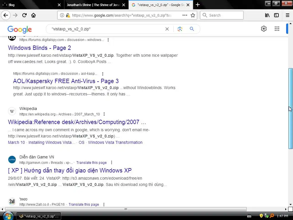The image size is (293, 220).
Task: Click the scroll down arrow
Action: (x=290, y=205)
